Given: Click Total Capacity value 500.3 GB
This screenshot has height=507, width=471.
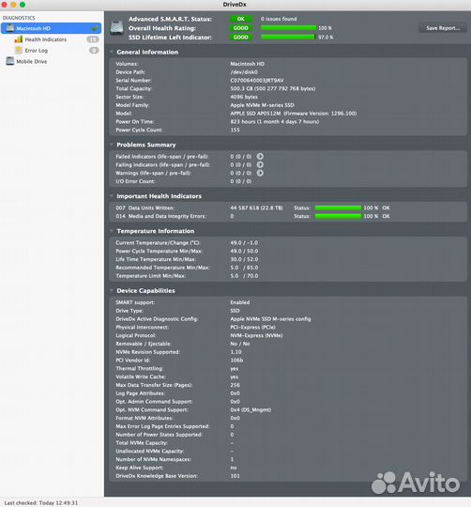Looking at the screenshot, I should (273, 88).
